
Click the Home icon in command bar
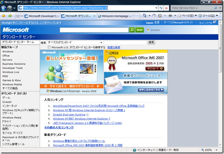[x=144, y=15]
